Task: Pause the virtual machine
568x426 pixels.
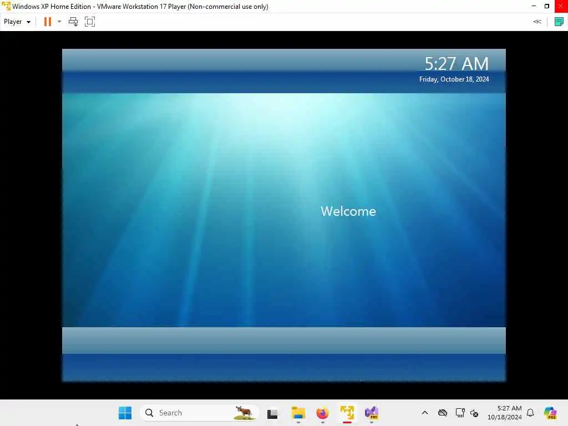Action: tap(48, 22)
